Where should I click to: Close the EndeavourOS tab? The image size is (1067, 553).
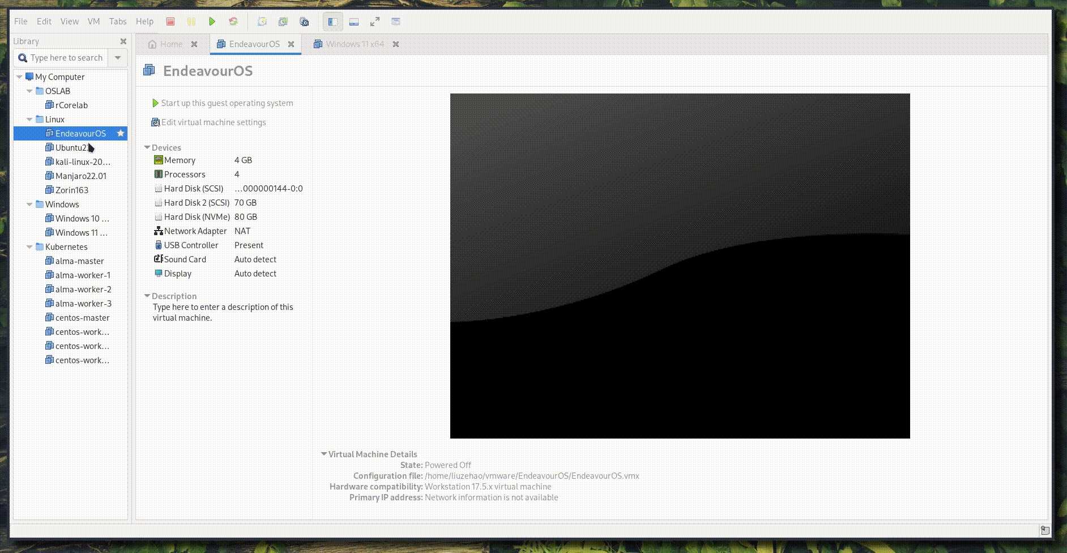tap(291, 44)
